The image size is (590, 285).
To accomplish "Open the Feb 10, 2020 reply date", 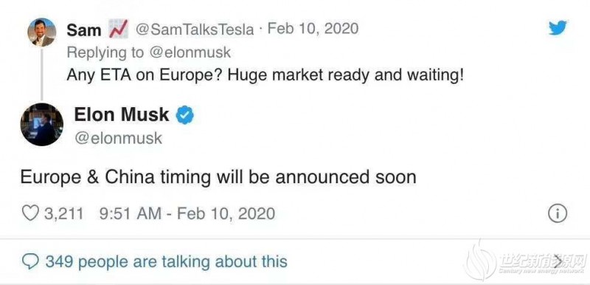I will [x=313, y=29].
